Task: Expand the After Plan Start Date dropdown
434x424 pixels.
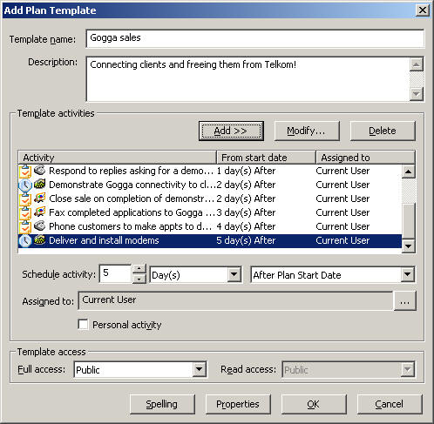Action: pos(408,274)
